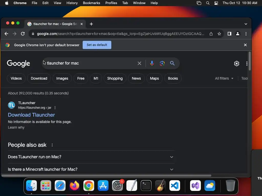Click the Chrome address bar URL
This screenshot has height=196, width=262.
pyautogui.click(x=120, y=34)
